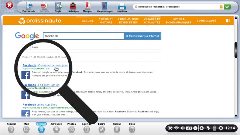Image resolution: width=240 pixels, height=135 pixels.
Task: Open the Historique clock icon
Action: (73, 6)
